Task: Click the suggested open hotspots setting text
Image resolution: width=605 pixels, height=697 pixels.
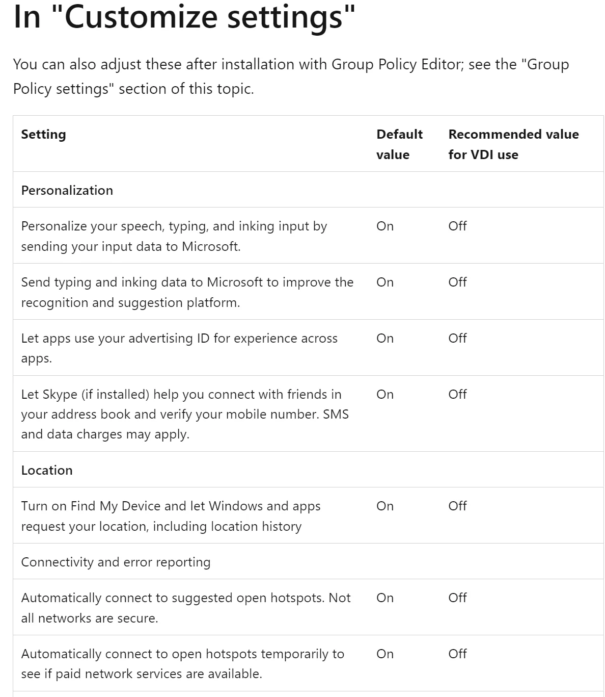Action: pos(186,608)
